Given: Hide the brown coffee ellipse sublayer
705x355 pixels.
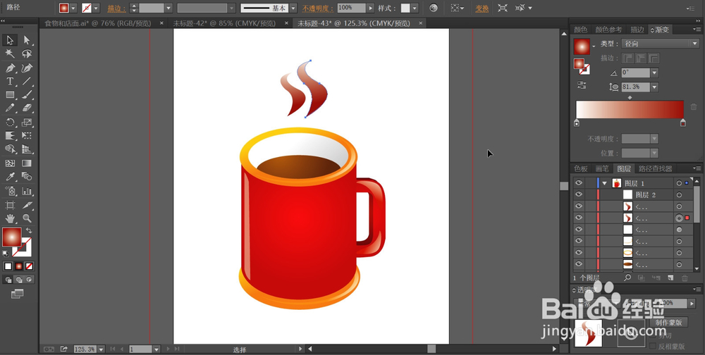Looking at the screenshot, I should [579, 264].
